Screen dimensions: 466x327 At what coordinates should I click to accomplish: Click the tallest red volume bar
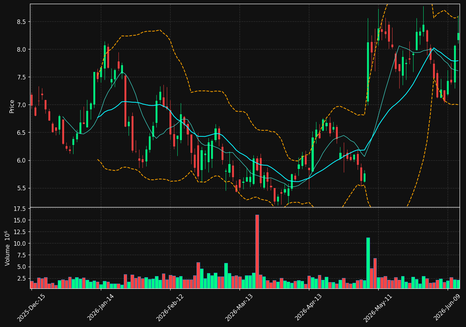point(257,251)
